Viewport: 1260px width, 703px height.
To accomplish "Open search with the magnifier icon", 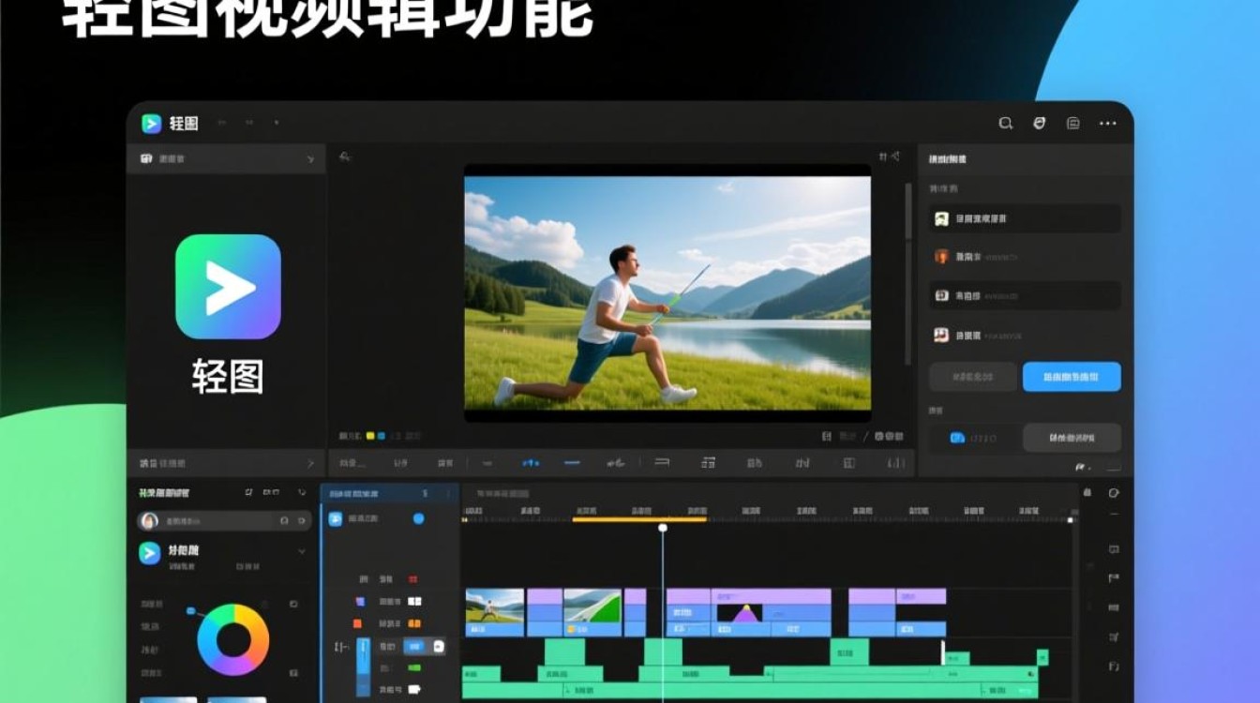I will 1006,123.
